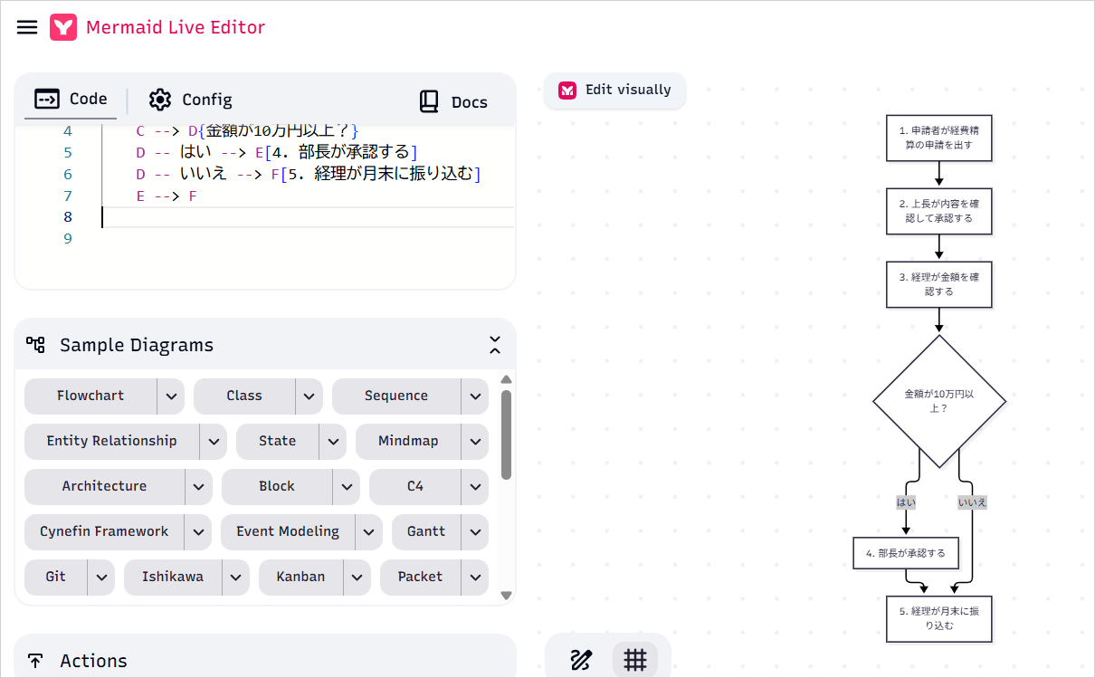Open the Event Modeling dropdown arrow
1095x678 pixels.
click(369, 531)
